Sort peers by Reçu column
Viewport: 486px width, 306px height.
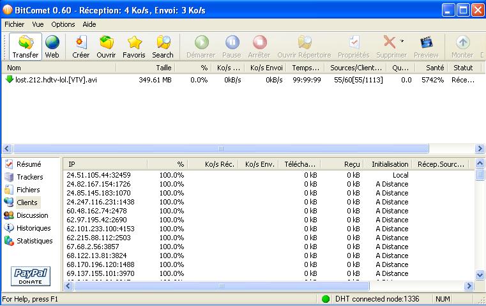pyautogui.click(x=342, y=164)
